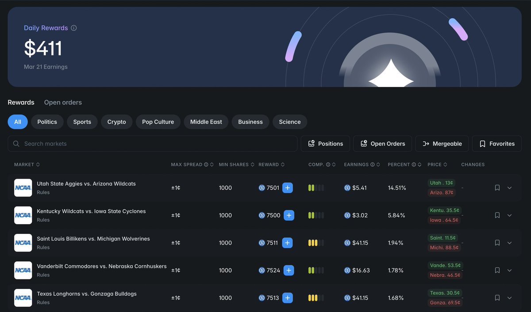
Task: Bookmark the Utah State vs. Arizona market
Action: pyautogui.click(x=497, y=188)
